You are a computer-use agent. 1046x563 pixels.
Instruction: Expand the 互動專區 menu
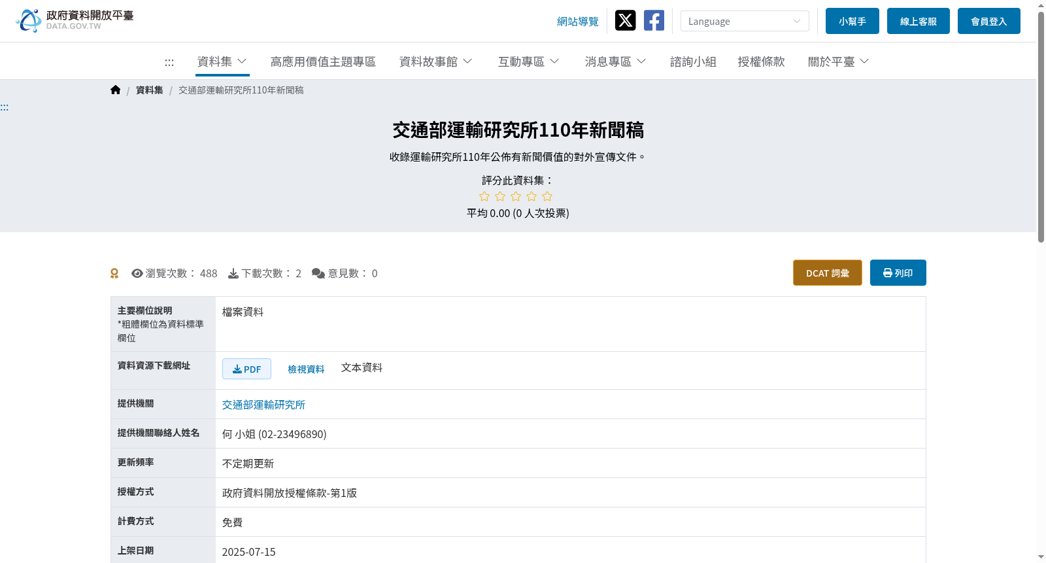pos(528,61)
